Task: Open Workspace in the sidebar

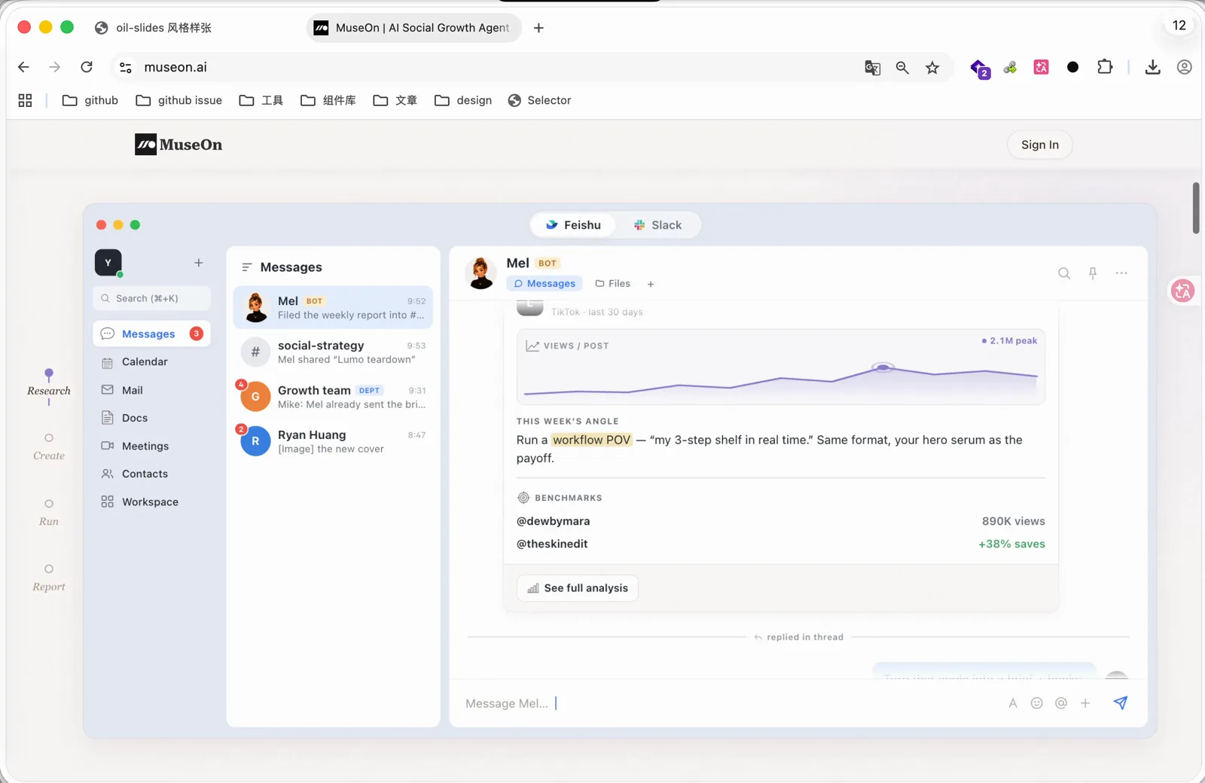Action: (x=151, y=502)
